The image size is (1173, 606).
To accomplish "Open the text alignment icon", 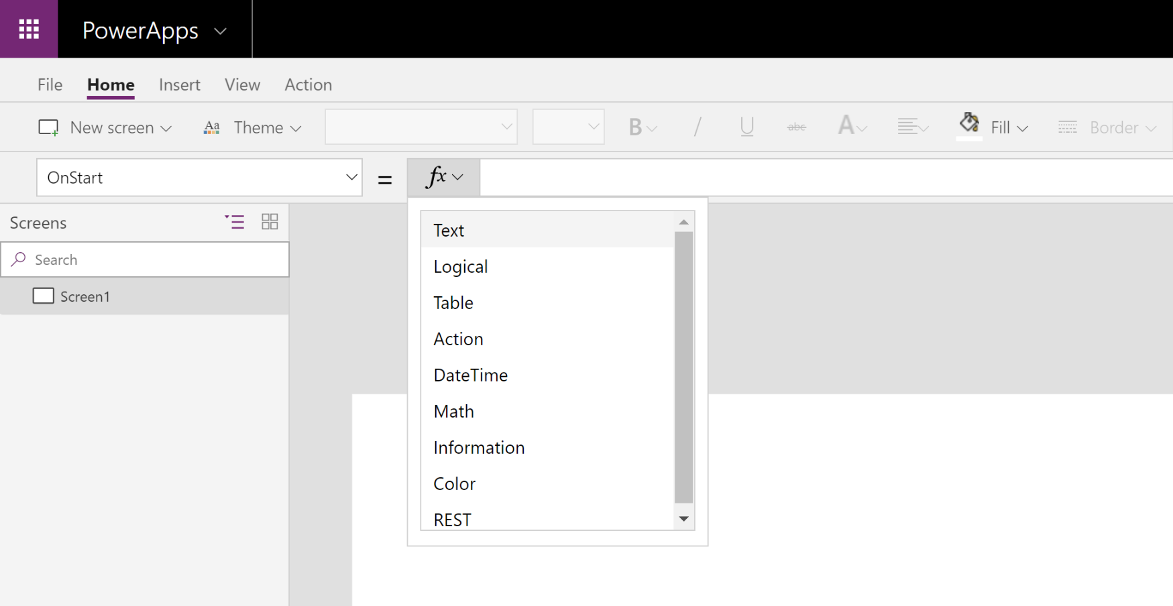I will click(908, 127).
